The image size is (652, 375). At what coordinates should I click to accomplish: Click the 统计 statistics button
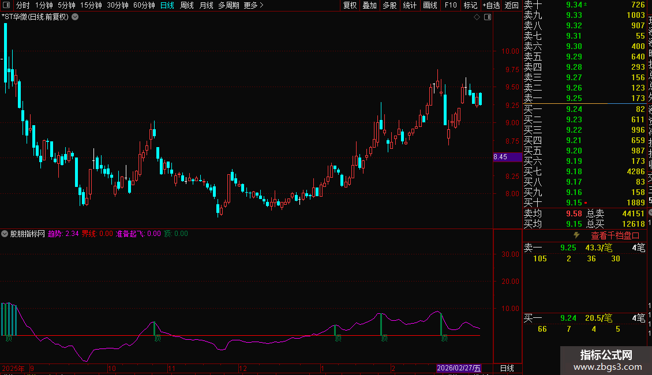(410, 5)
